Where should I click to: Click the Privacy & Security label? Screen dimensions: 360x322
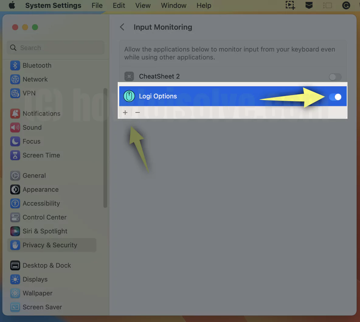click(x=50, y=245)
